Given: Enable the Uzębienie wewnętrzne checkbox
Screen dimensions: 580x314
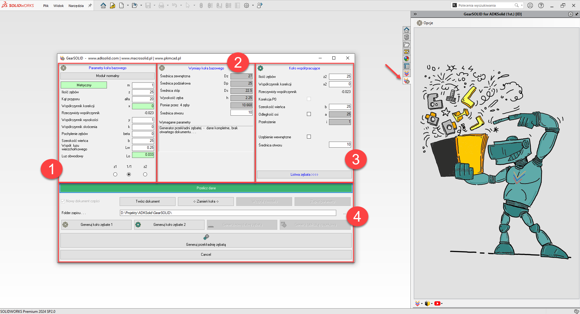Looking at the screenshot, I should [309, 137].
